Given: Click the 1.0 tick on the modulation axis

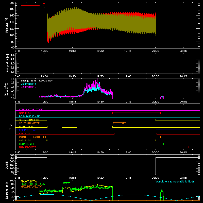Looking at the screenshot, I should pos(12,79).
